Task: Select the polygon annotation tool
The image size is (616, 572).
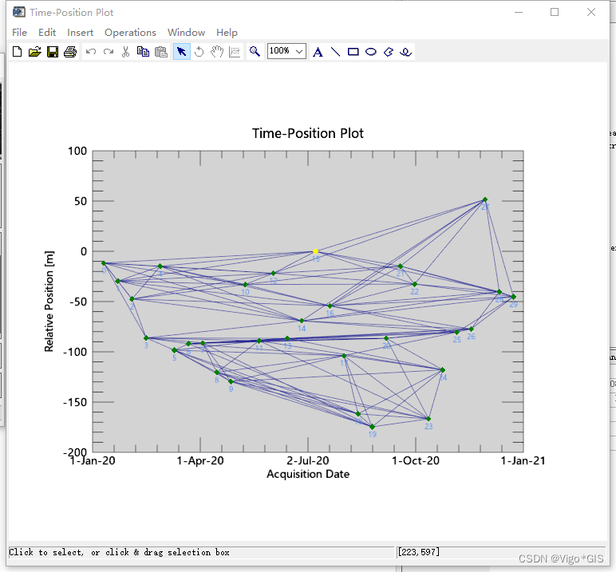Action: (x=389, y=52)
